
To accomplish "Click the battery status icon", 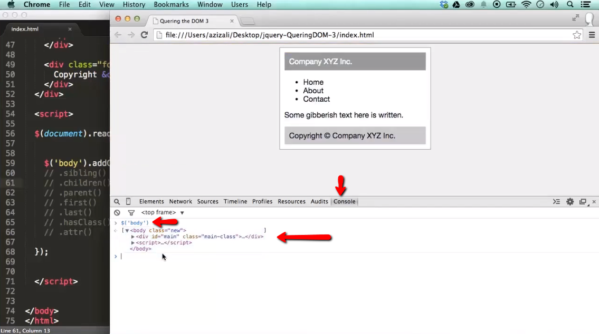I will 511,5.
